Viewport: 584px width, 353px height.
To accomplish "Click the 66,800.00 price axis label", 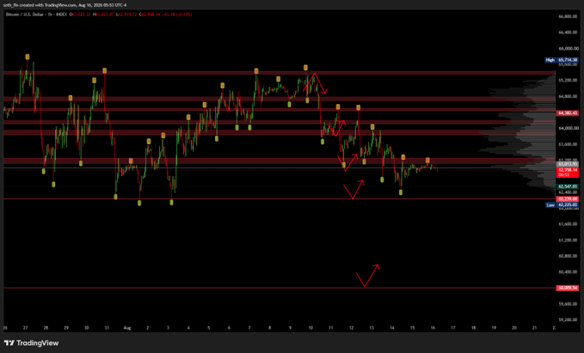I will click(x=569, y=16).
